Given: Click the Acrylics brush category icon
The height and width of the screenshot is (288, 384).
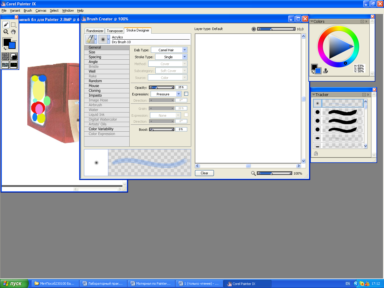Looking at the screenshot, I should 90,39.
